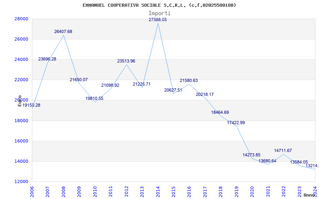Image resolution: width=319 pixels, height=199 pixels.
Task: Click x-axis year 2017
Action: (205, 191)
